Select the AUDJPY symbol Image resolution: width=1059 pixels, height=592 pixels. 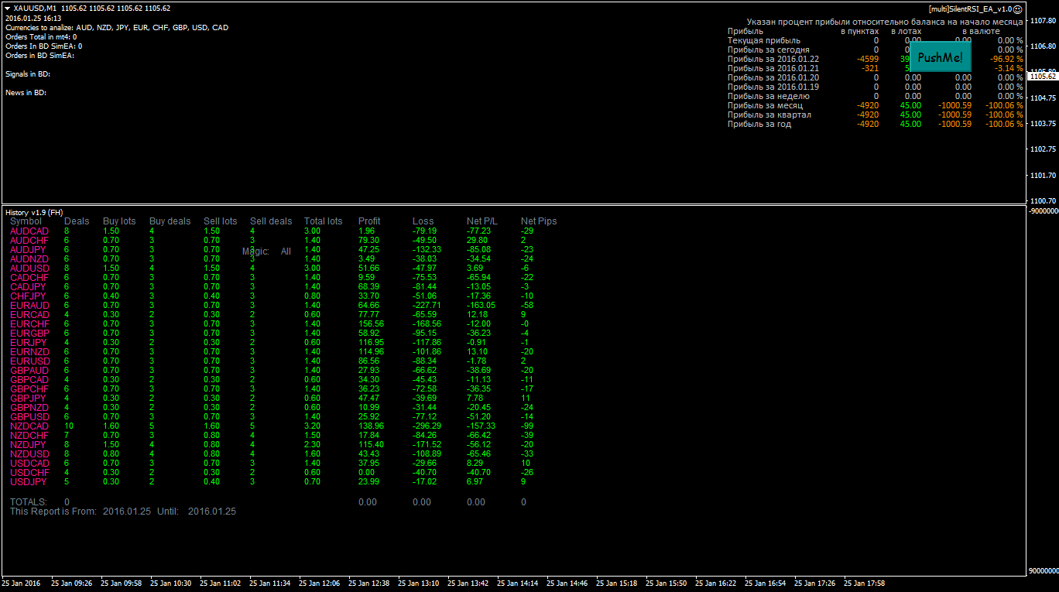click(29, 249)
